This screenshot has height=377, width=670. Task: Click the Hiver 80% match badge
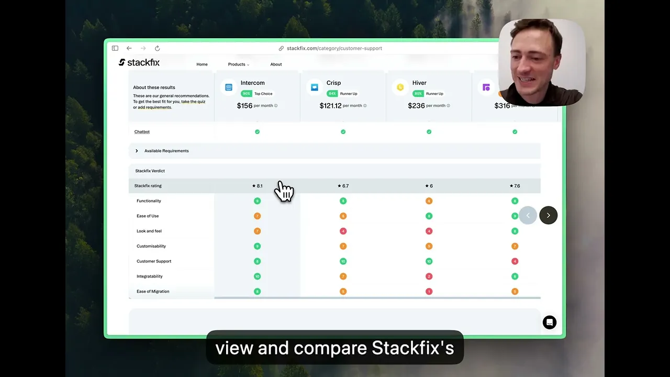click(418, 94)
